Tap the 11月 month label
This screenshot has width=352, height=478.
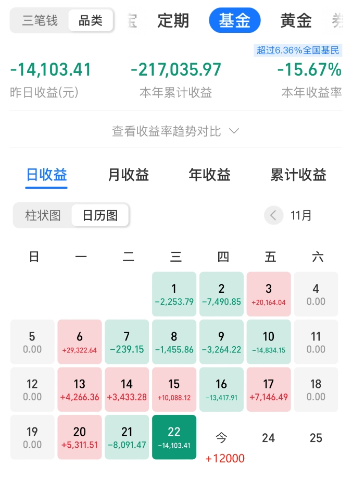click(x=301, y=215)
